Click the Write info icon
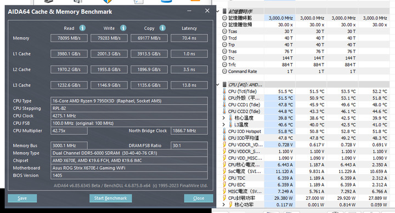The height and width of the screenshot is (213, 395). (x=123, y=28)
